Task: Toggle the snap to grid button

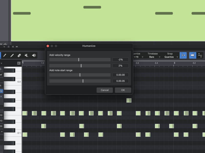Action: (183, 55)
